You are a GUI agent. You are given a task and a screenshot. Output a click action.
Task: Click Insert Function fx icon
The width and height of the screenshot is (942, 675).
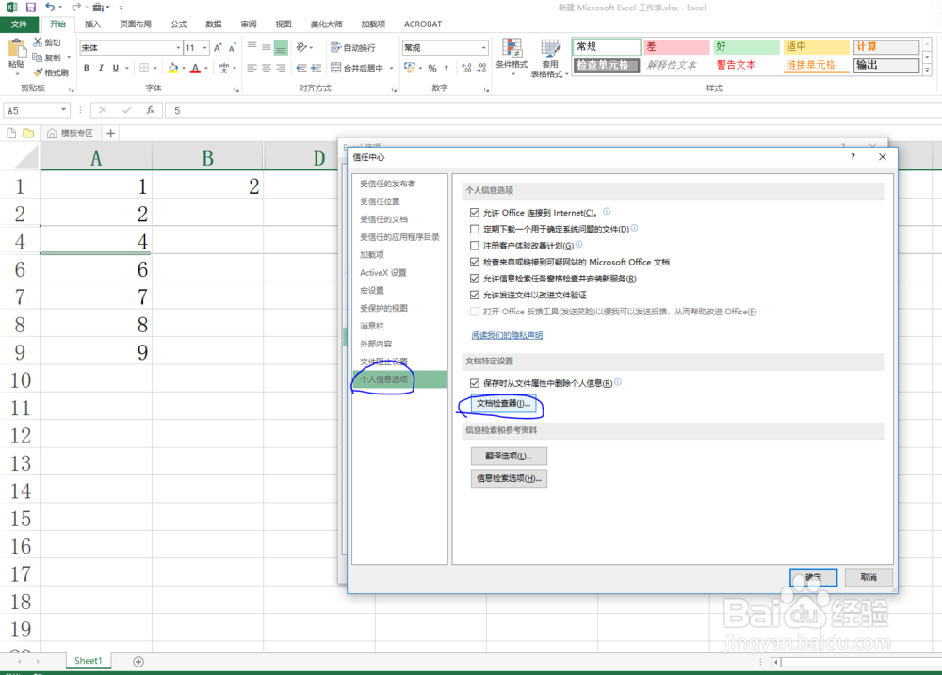pyautogui.click(x=150, y=110)
